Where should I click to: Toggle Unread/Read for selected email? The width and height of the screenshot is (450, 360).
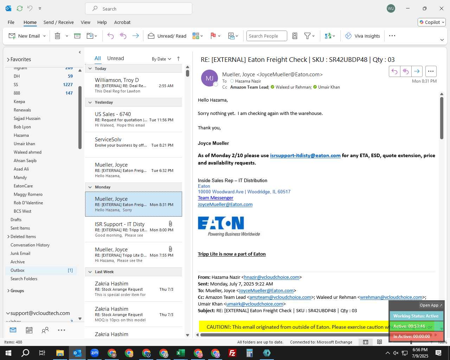click(167, 36)
